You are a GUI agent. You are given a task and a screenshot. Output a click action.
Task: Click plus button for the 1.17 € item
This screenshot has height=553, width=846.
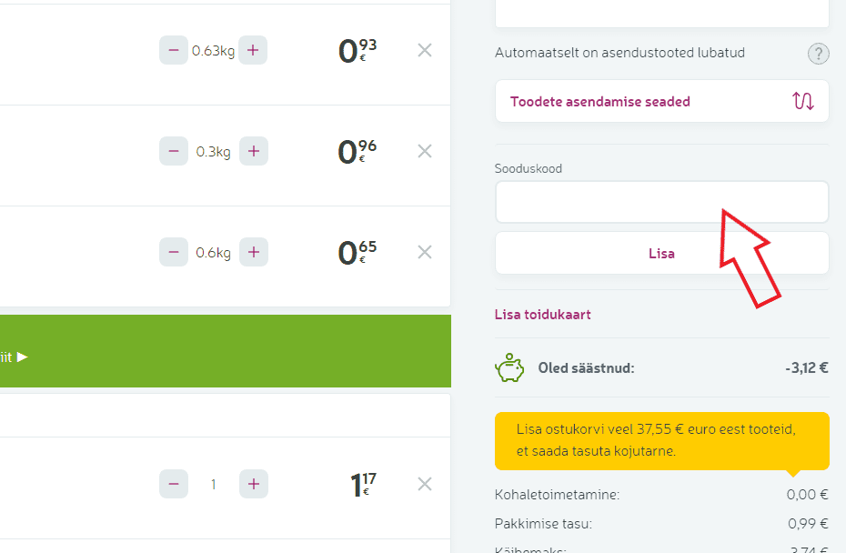click(254, 484)
